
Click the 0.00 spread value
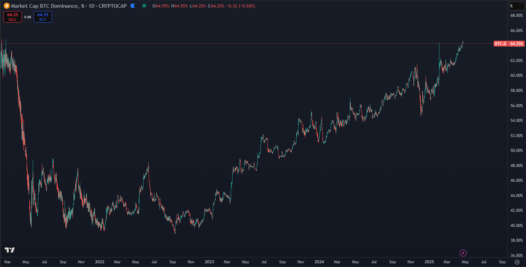[x=28, y=17]
